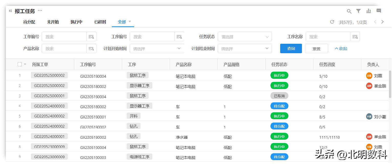Viewport: 392px width, 164px height.
Task: Collapse the filter panel via 收起
Action: [341, 48]
